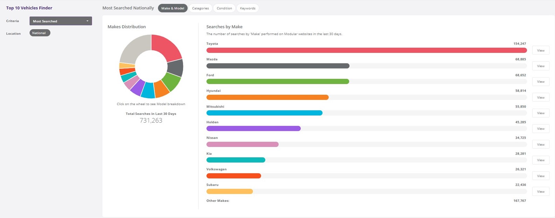
Task: Click the Makes Distribution heading
Action: point(127,27)
